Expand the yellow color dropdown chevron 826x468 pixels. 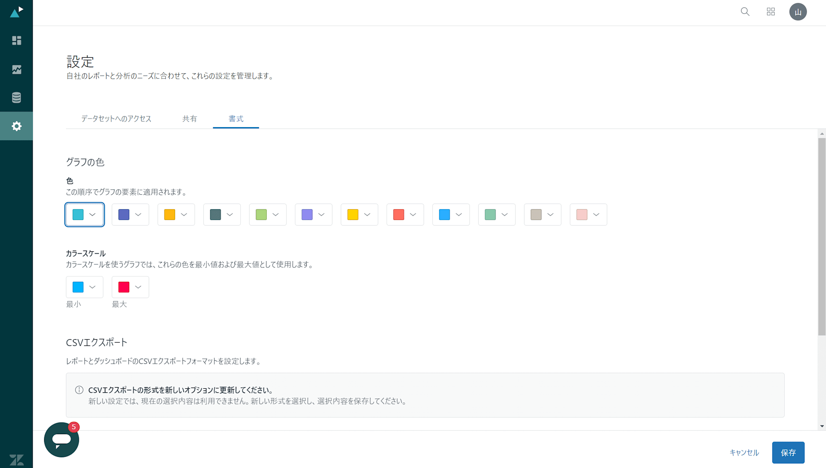tap(367, 215)
